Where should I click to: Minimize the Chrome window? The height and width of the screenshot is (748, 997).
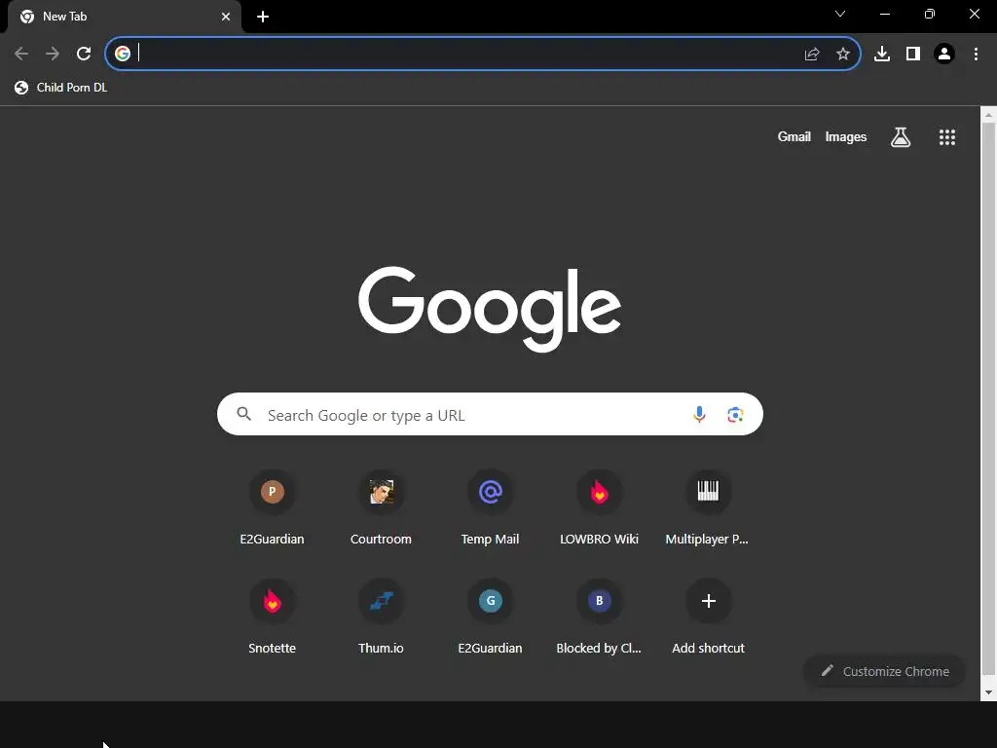(x=884, y=14)
